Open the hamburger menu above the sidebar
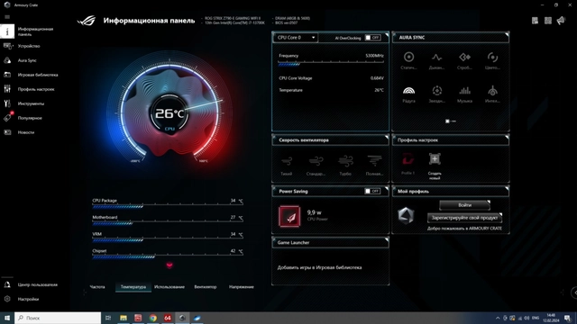Image resolution: width=577 pixels, height=324 pixels. [x=7, y=17]
